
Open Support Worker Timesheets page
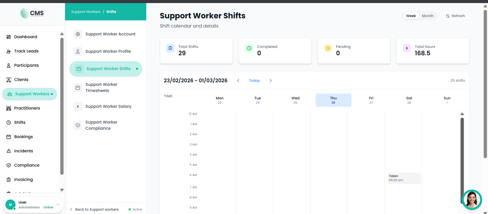tap(106, 88)
